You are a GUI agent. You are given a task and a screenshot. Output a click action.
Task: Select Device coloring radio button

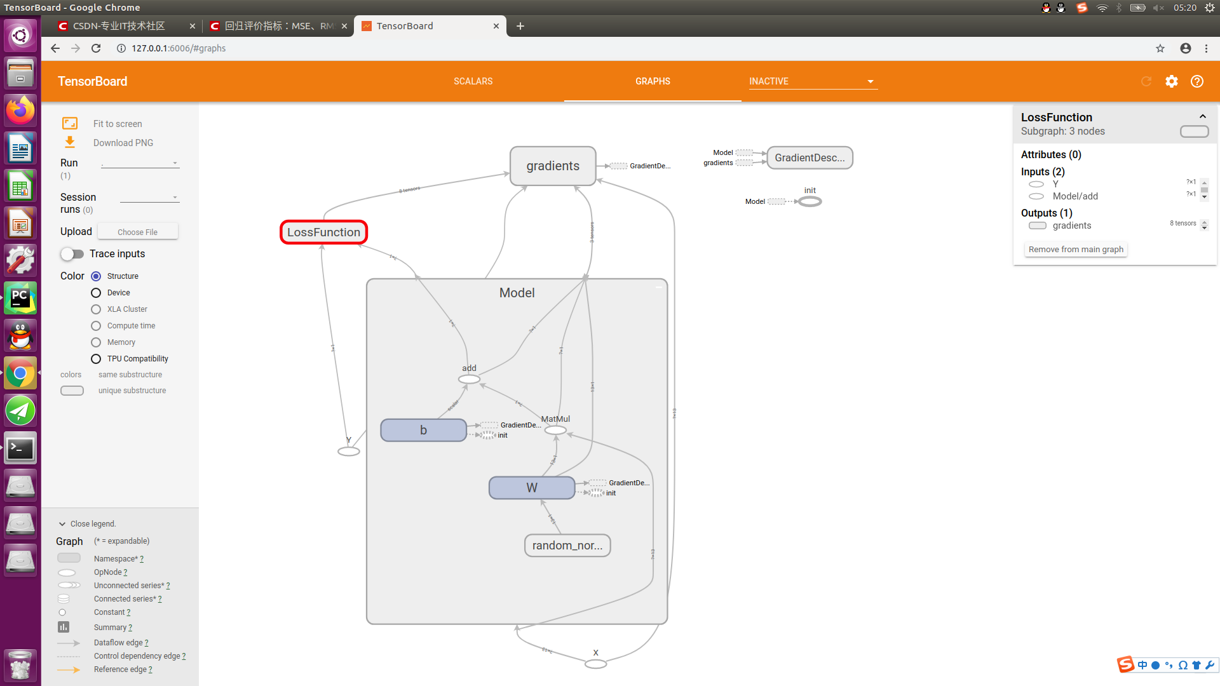96,292
